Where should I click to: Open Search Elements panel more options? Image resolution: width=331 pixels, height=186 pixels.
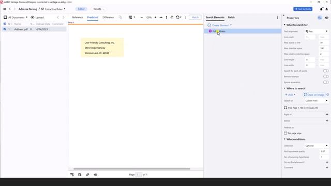pos(277,17)
